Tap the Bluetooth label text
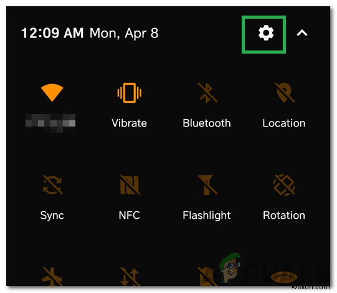 pos(207,123)
